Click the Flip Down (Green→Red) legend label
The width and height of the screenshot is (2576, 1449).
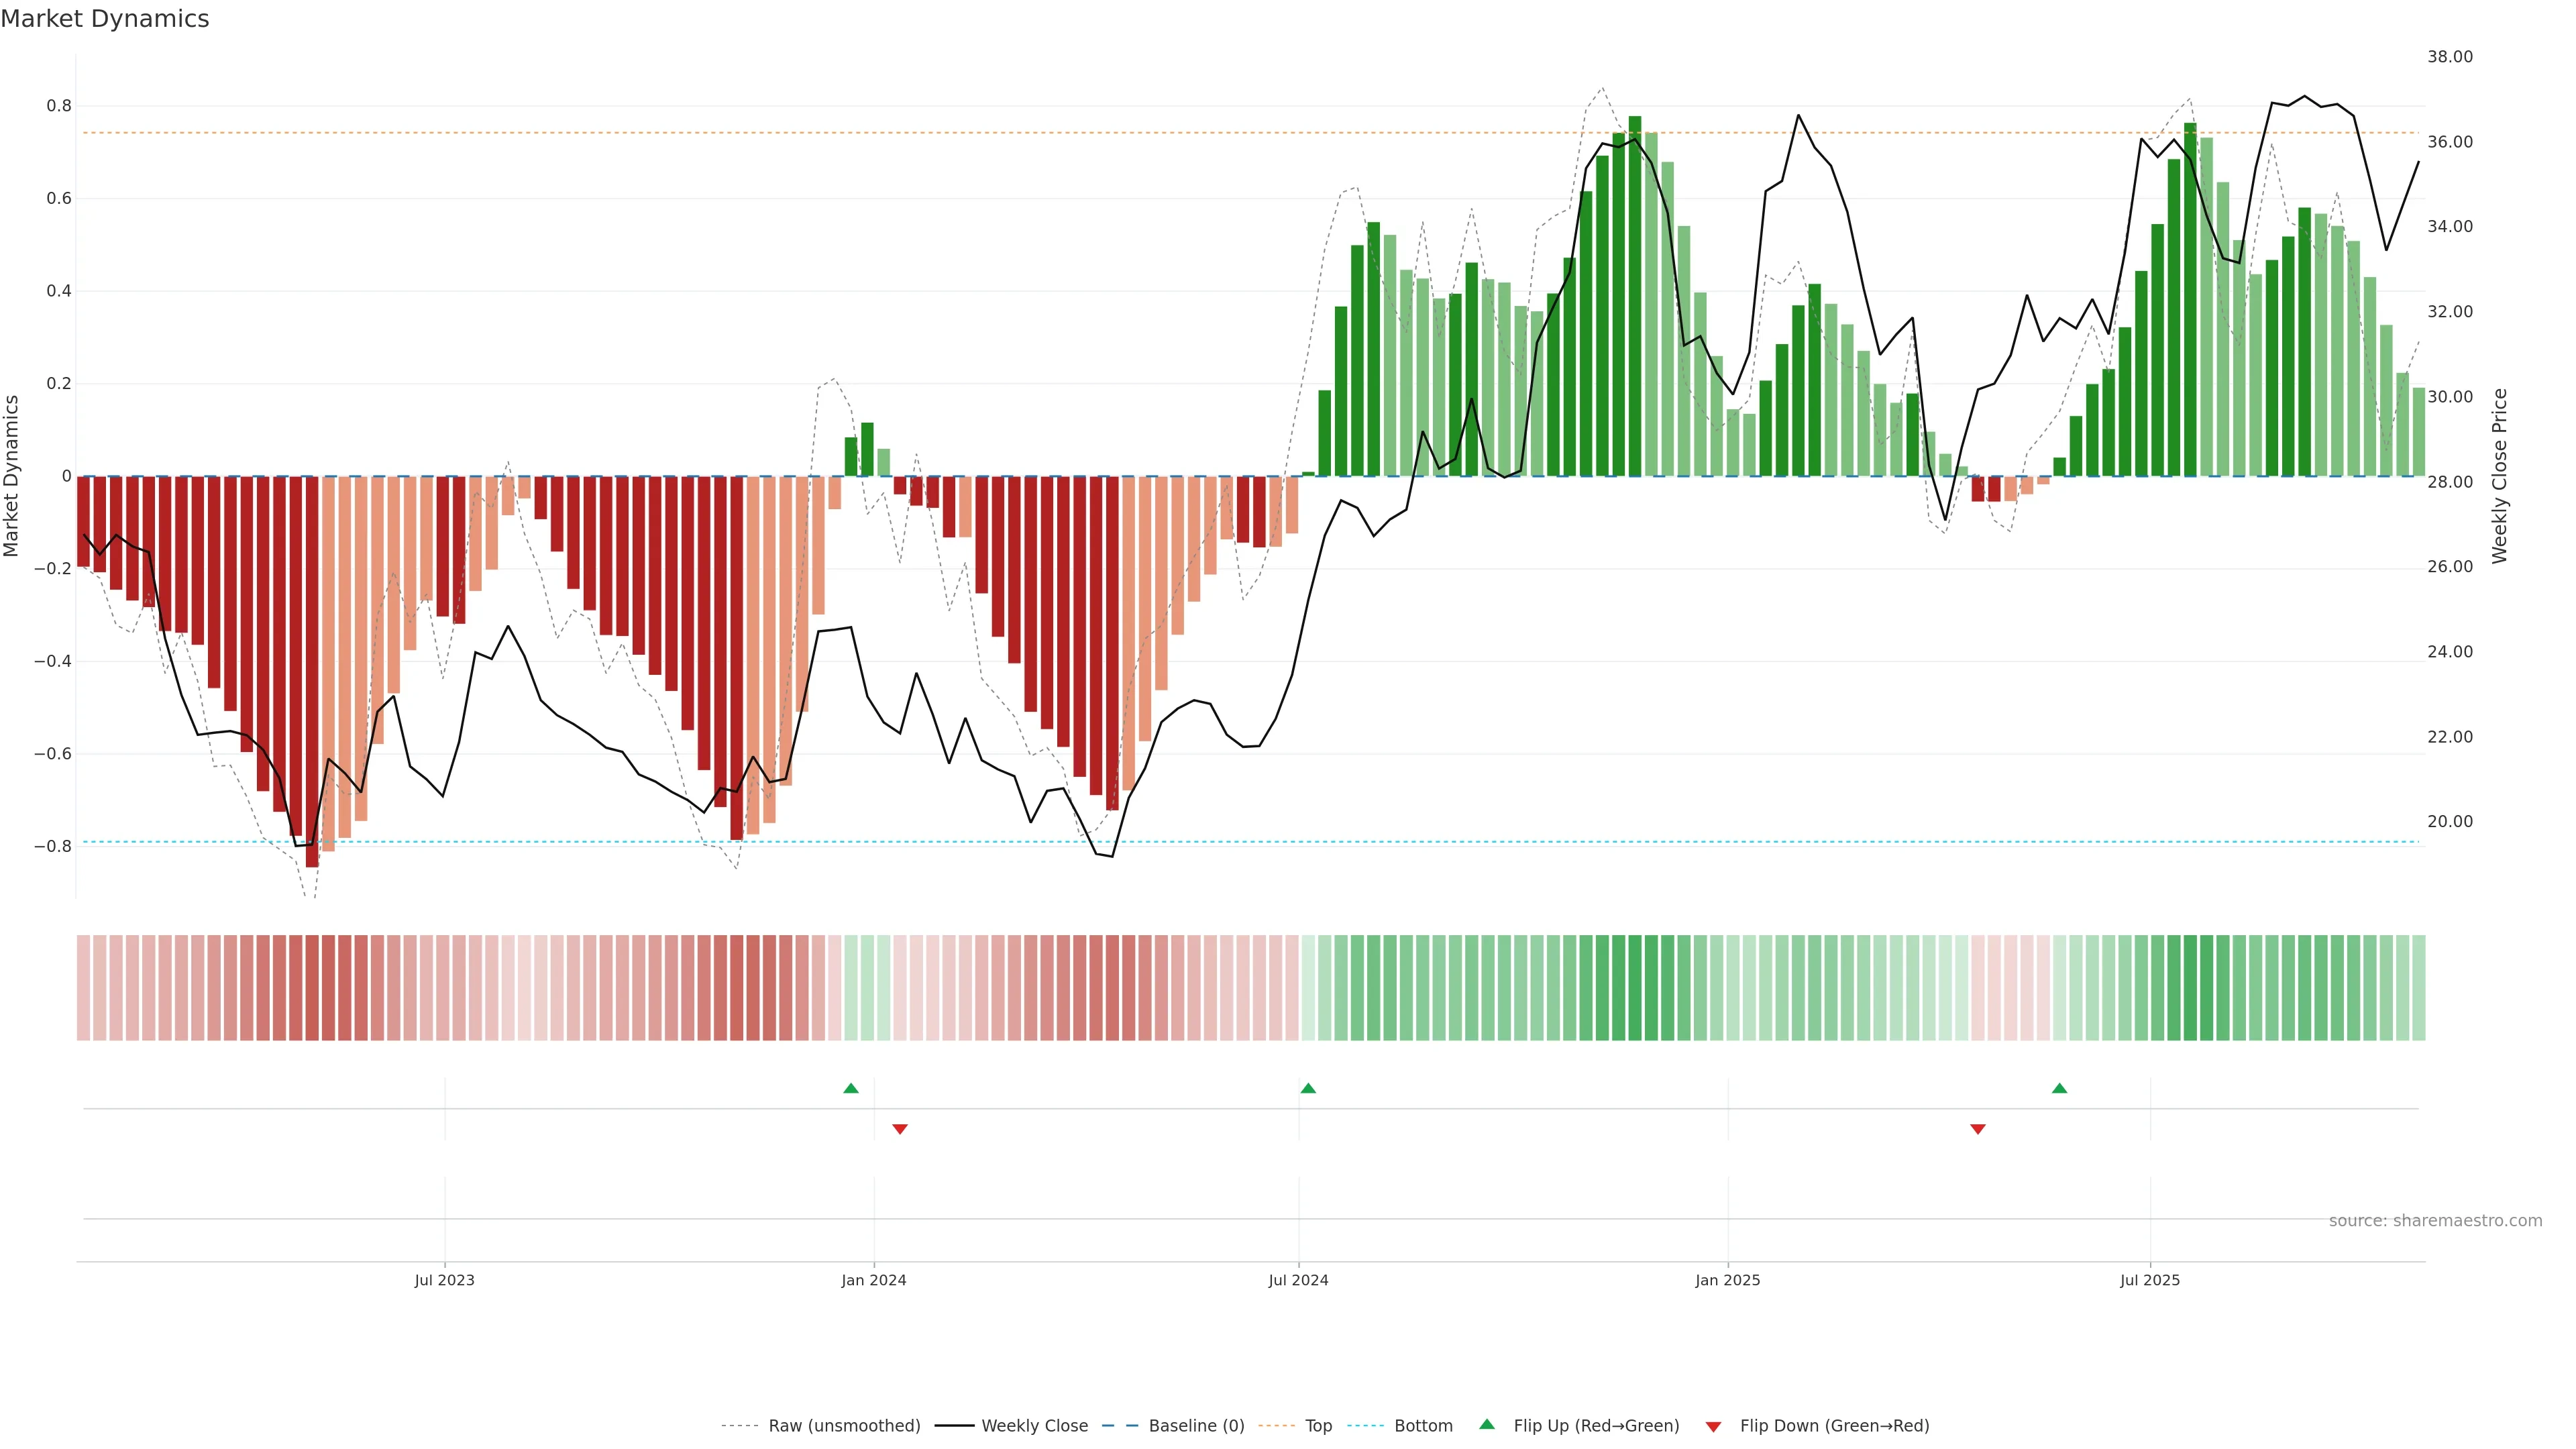coord(1834,1426)
